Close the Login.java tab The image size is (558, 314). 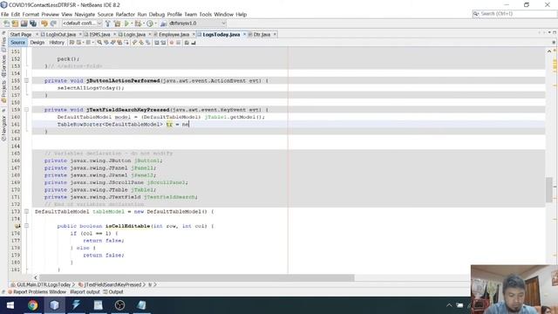click(x=150, y=34)
